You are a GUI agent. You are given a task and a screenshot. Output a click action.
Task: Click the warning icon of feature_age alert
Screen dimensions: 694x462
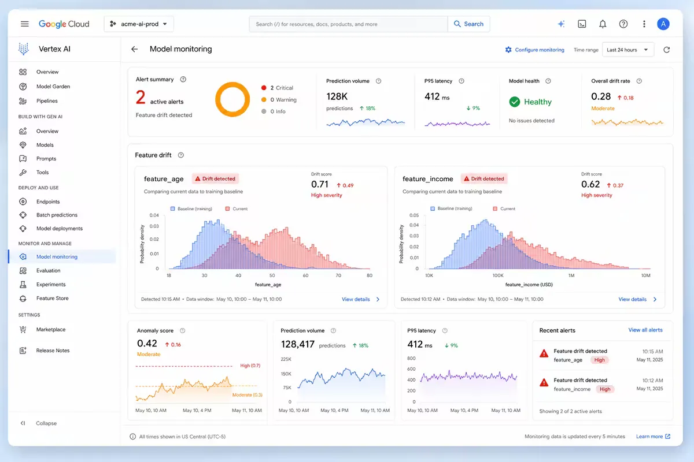(544, 353)
